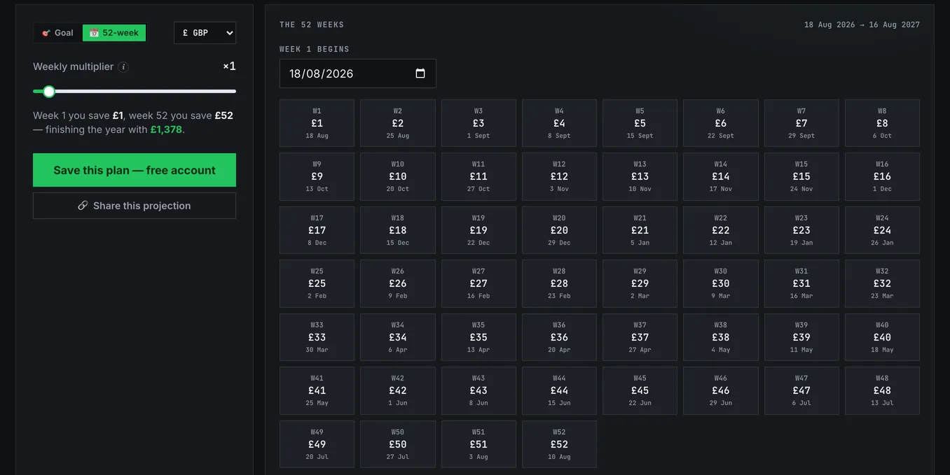Click Share this projection button
This screenshot has width=950, height=475.
point(135,206)
